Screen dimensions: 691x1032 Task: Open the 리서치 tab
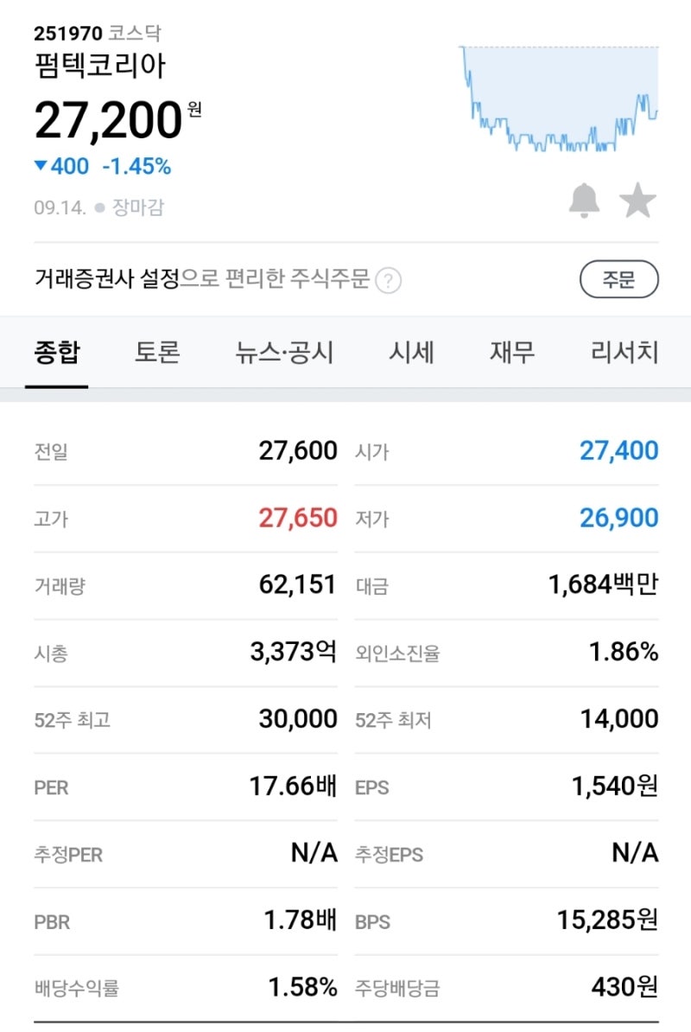click(x=624, y=352)
